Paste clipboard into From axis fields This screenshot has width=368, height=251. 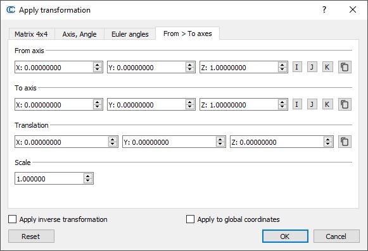point(345,67)
